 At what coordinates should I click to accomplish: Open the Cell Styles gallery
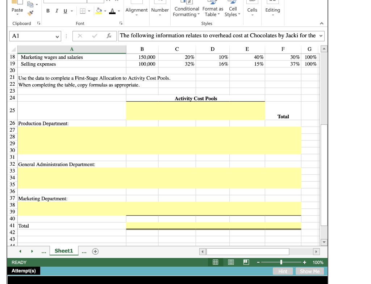tap(232, 10)
